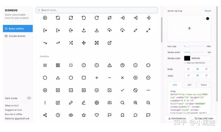
Task: Select the arrow-left-circle icon
Action: point(45,18)
